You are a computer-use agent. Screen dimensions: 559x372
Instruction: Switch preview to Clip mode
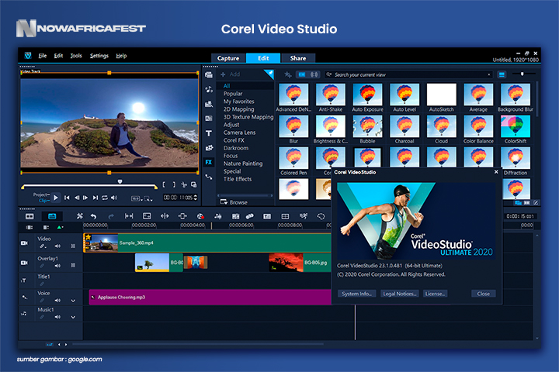[43, 201]
